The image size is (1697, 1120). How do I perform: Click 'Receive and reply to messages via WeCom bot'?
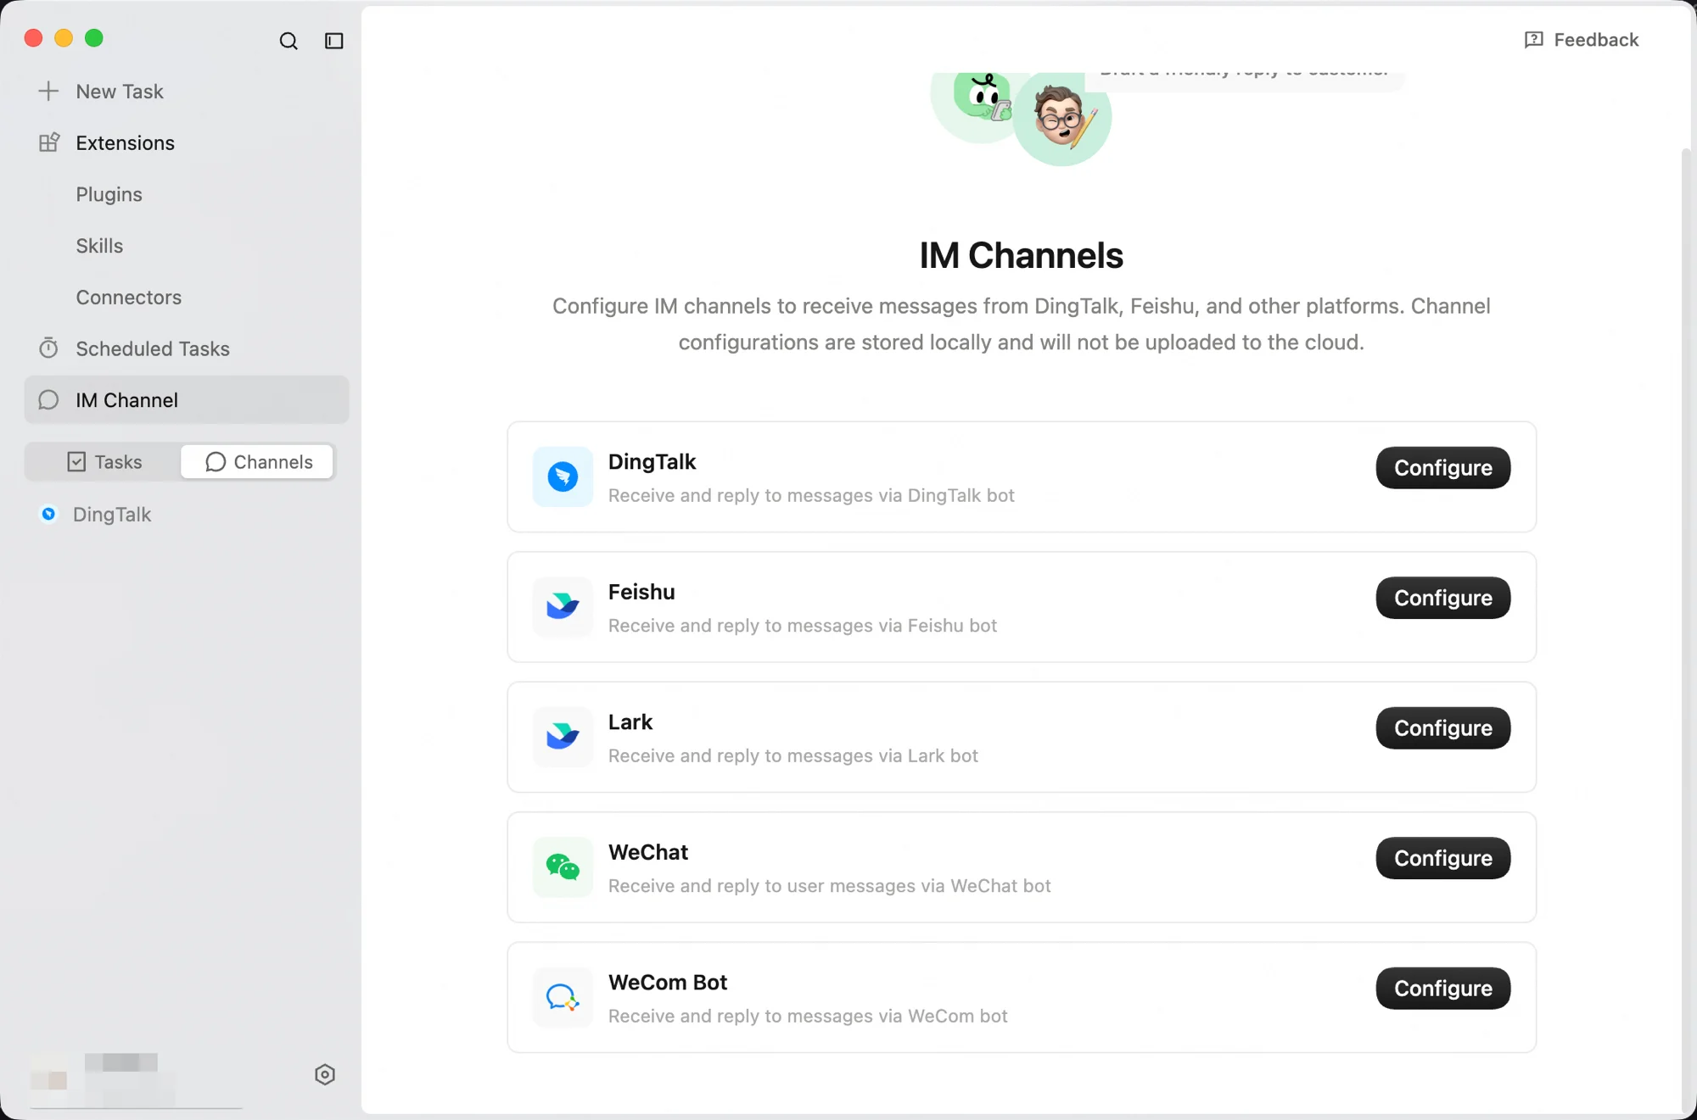(808, 1016)
